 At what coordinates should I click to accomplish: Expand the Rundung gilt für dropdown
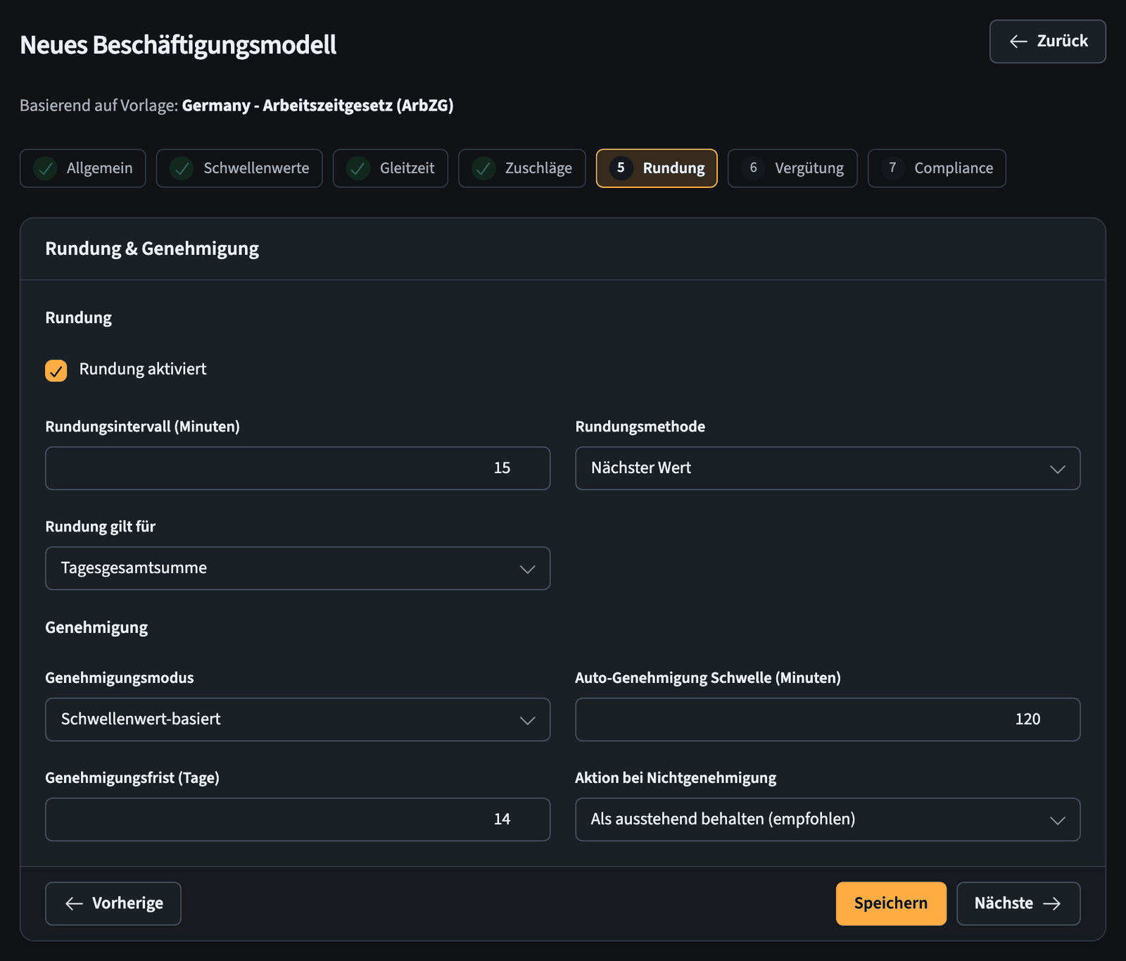point(298,568)
